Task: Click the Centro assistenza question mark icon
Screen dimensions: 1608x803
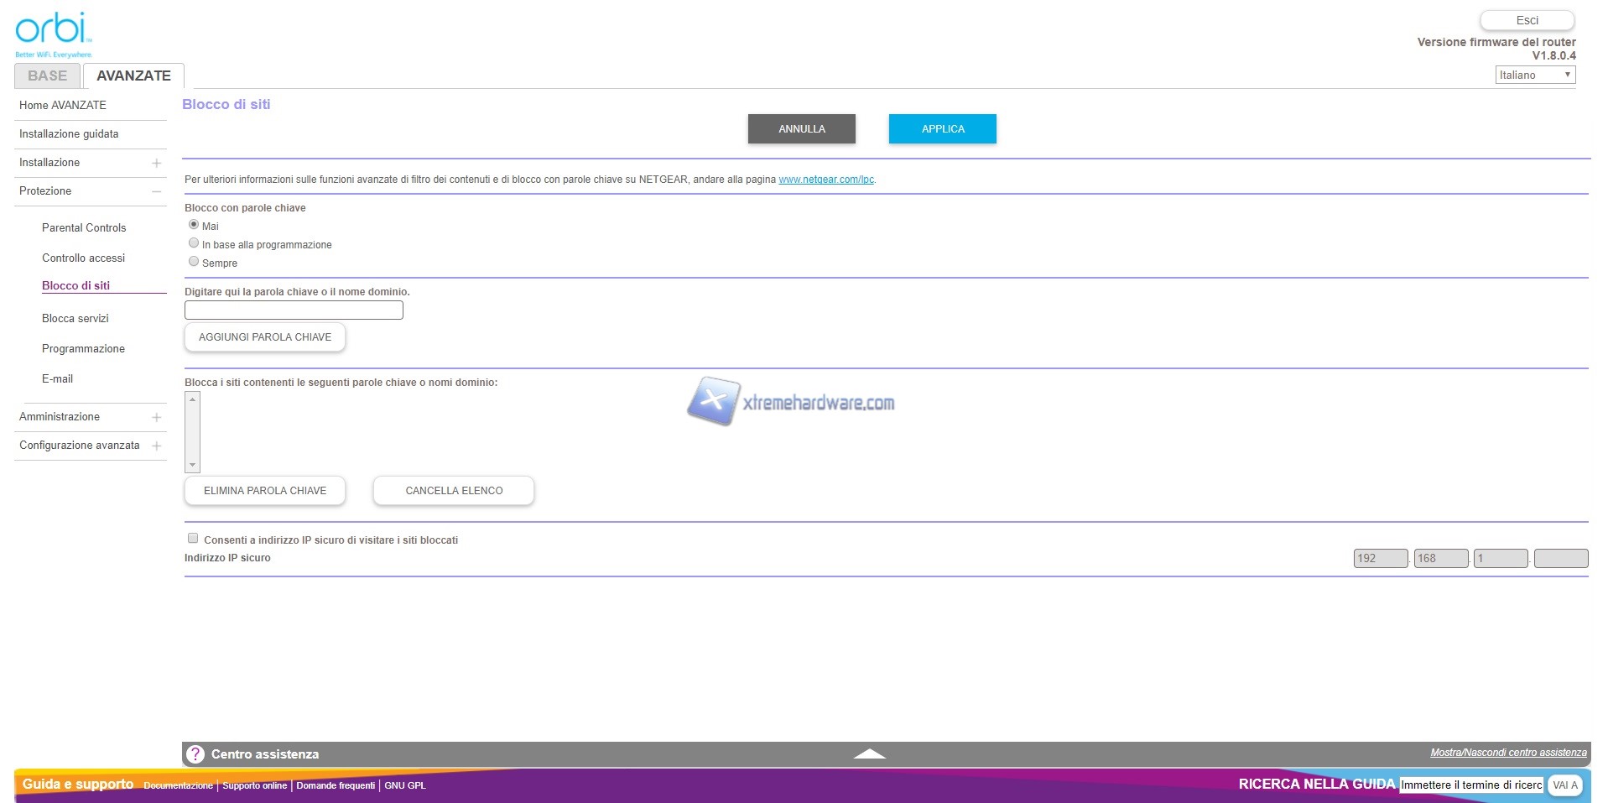Action: point(195,754)
